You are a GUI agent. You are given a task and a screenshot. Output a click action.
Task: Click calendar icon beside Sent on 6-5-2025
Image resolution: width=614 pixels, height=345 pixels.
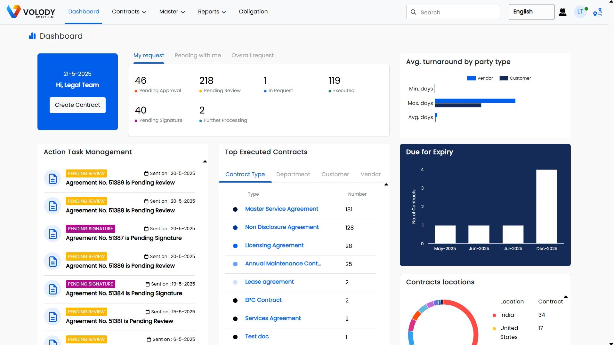[149, 339]
